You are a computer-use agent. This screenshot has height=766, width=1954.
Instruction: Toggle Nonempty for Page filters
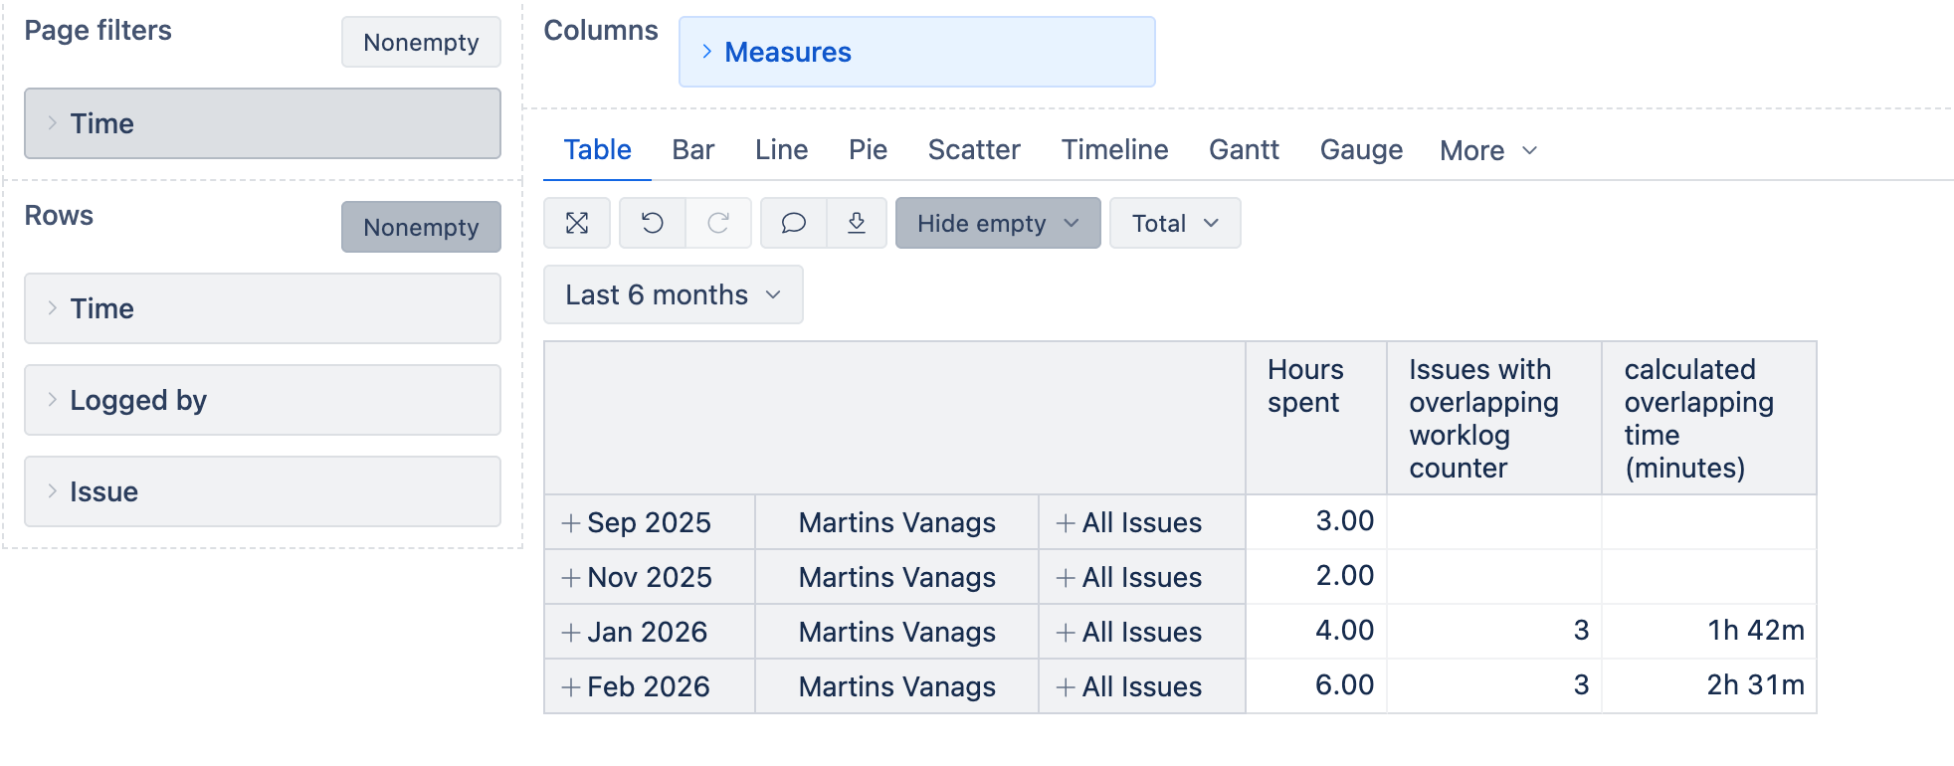point(421,43)
